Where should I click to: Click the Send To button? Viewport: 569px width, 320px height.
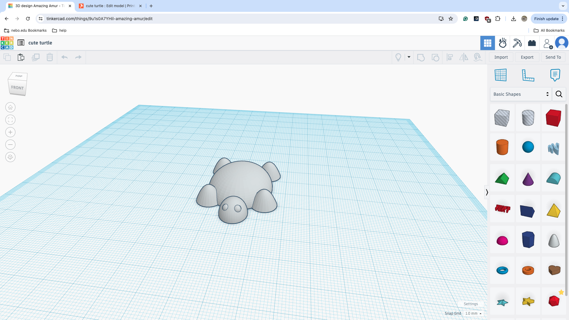pyautogui.click(x=553, y=57)
